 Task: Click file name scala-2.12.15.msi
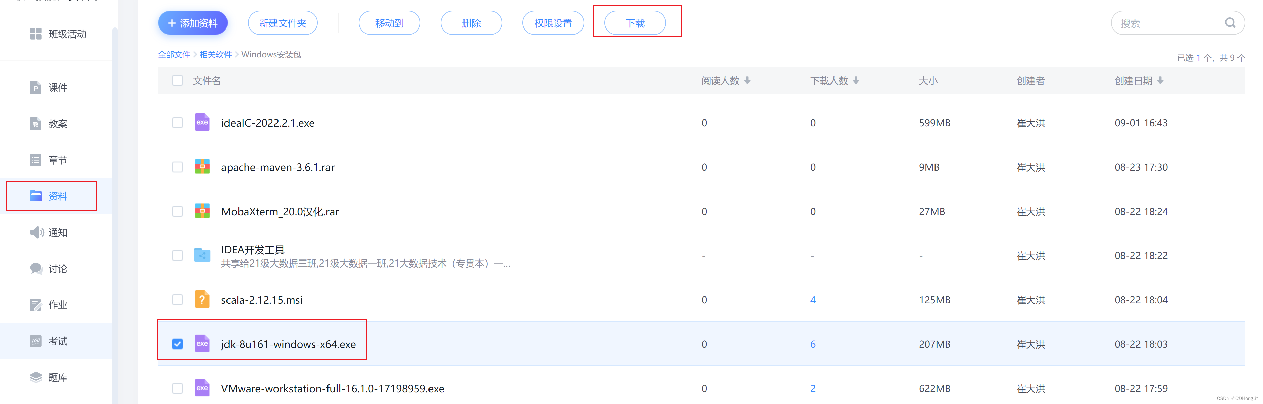pyautogui.click(x=262, y=300)
